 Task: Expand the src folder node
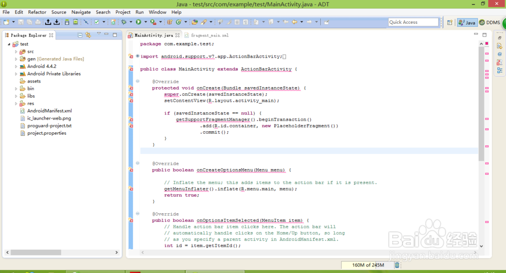16,51
